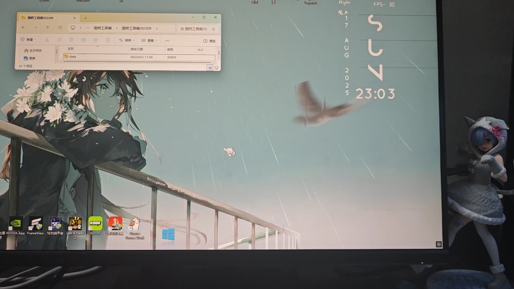
Task: Maximize the File Explorer window
Action: (x=204, y=17)
